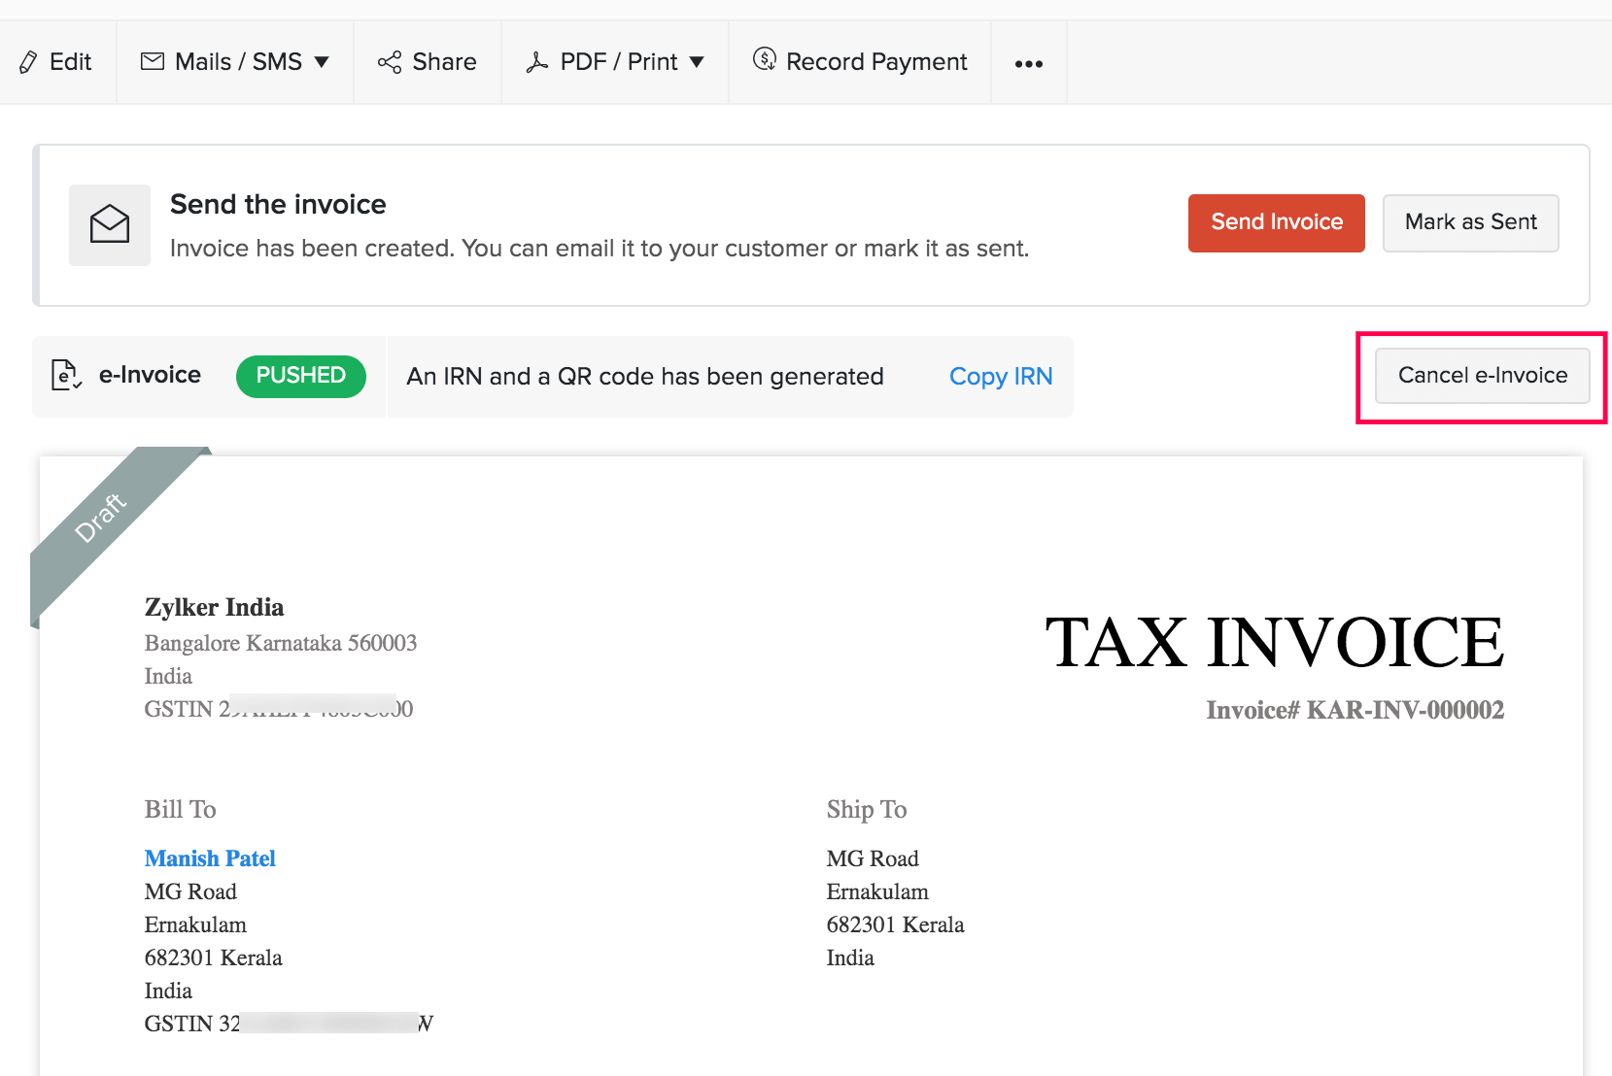The image size is (1612, 1076).
Task: Click the Mails / SMS envelope icon
Action: point(152,61)
